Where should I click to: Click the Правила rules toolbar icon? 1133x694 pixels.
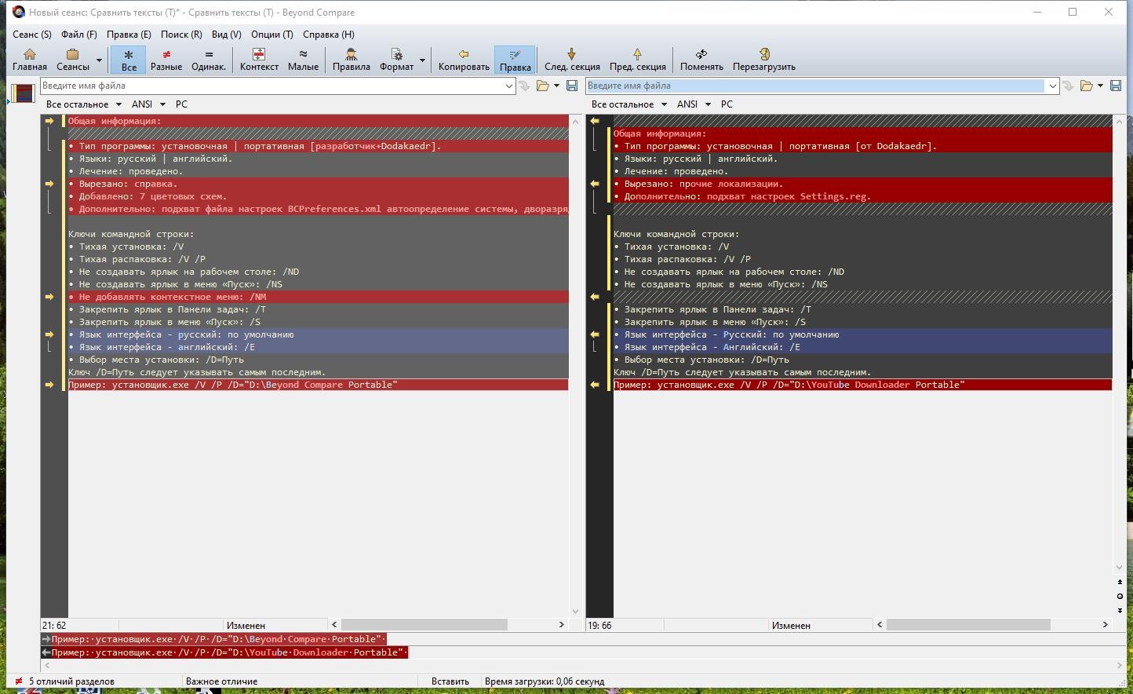[x=351, y=59]
